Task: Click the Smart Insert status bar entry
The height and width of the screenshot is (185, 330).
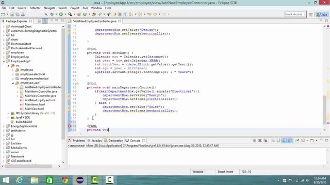Action: (225, 172)
